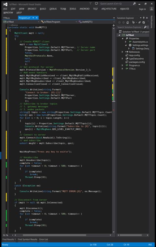156x247 pixels.
Task: Close the Program.cs tab
Action: 37,18
